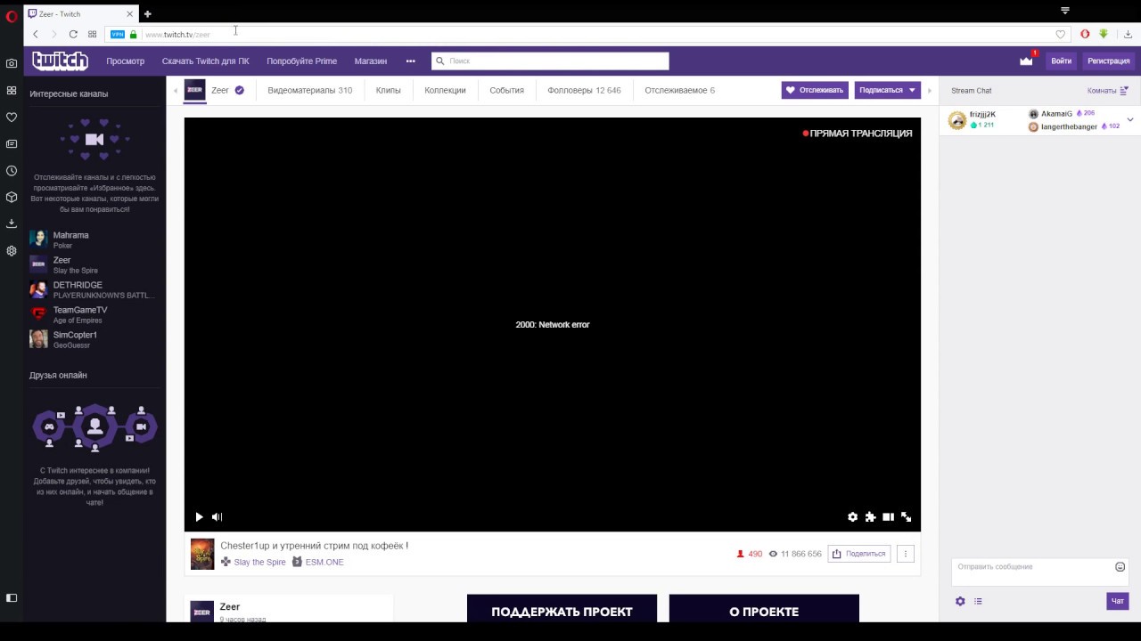Collapse the left channel tabs arrow
The width and height of the screenshot is (1141, 641).
pos(176,90)
